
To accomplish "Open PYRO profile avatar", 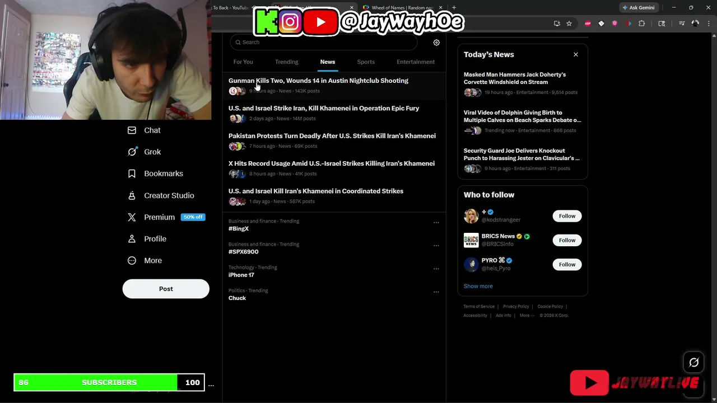I will click(471, 264).
